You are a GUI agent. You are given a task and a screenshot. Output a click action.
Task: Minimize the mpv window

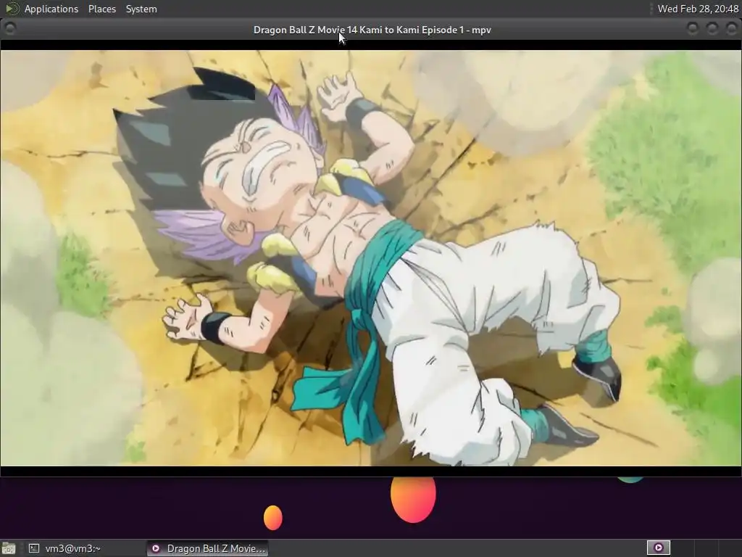pos(692,29)
